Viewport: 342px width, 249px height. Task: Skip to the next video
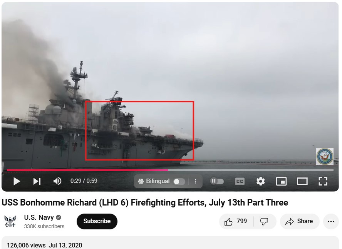[37, 181]
